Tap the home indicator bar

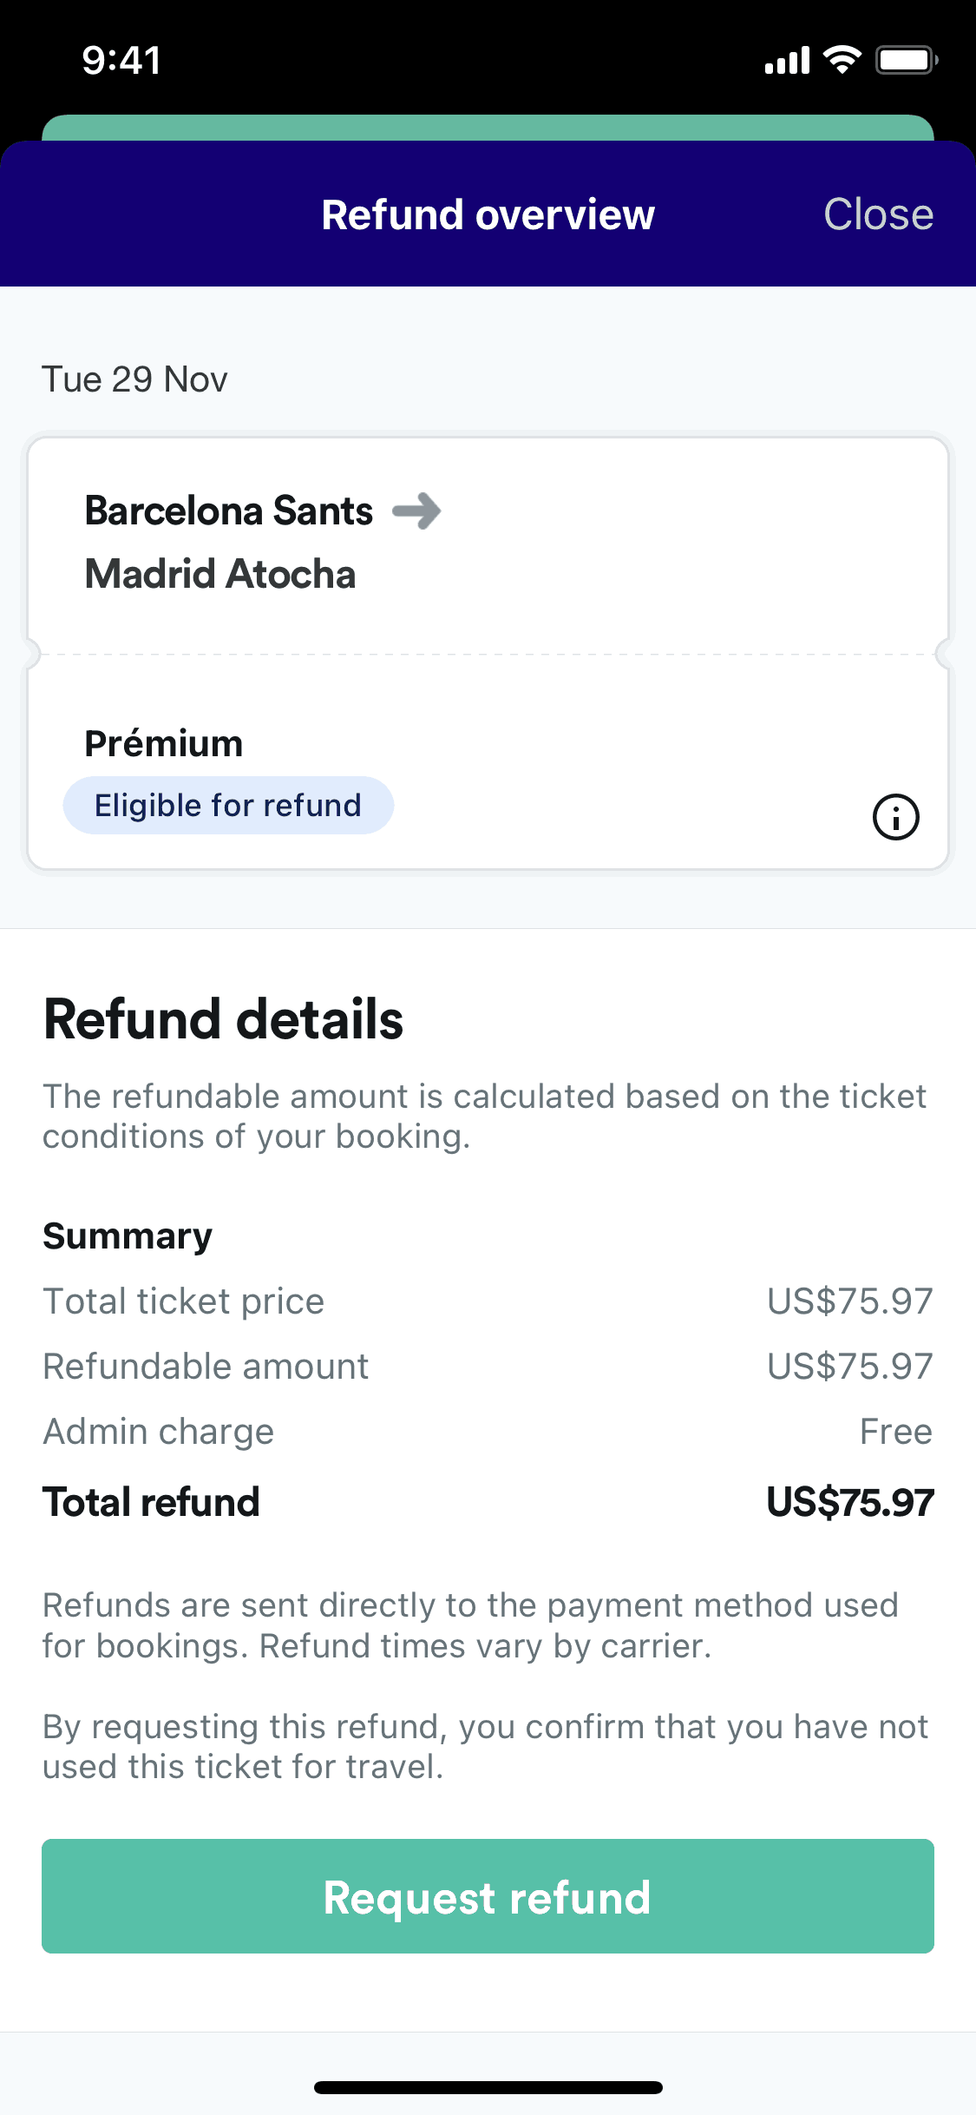[x=488, y=2087]
